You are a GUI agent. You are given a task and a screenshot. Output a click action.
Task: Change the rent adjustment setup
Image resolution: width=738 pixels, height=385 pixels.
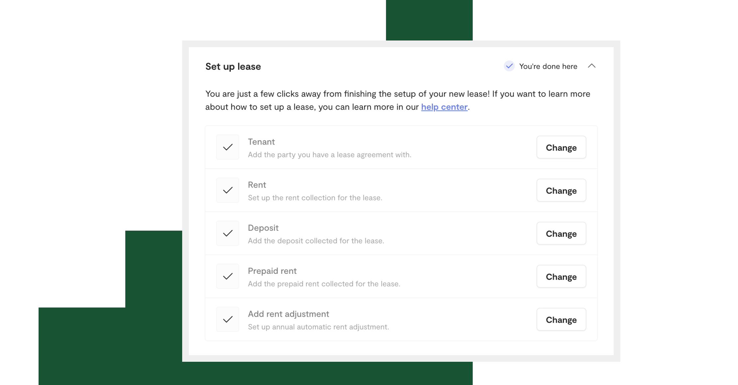tap(561, 320)
